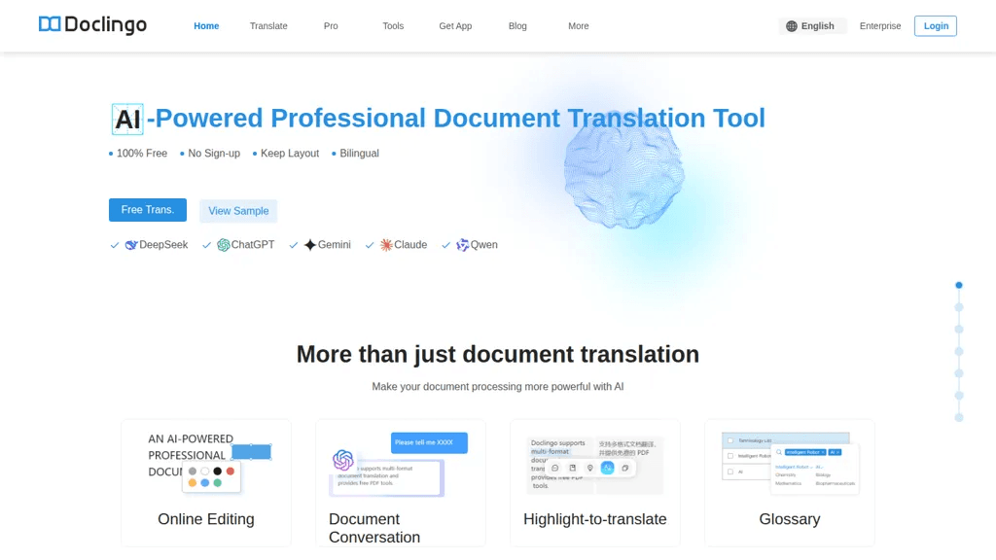Click the DeepSeek whale icon

[x=131, y=245]
